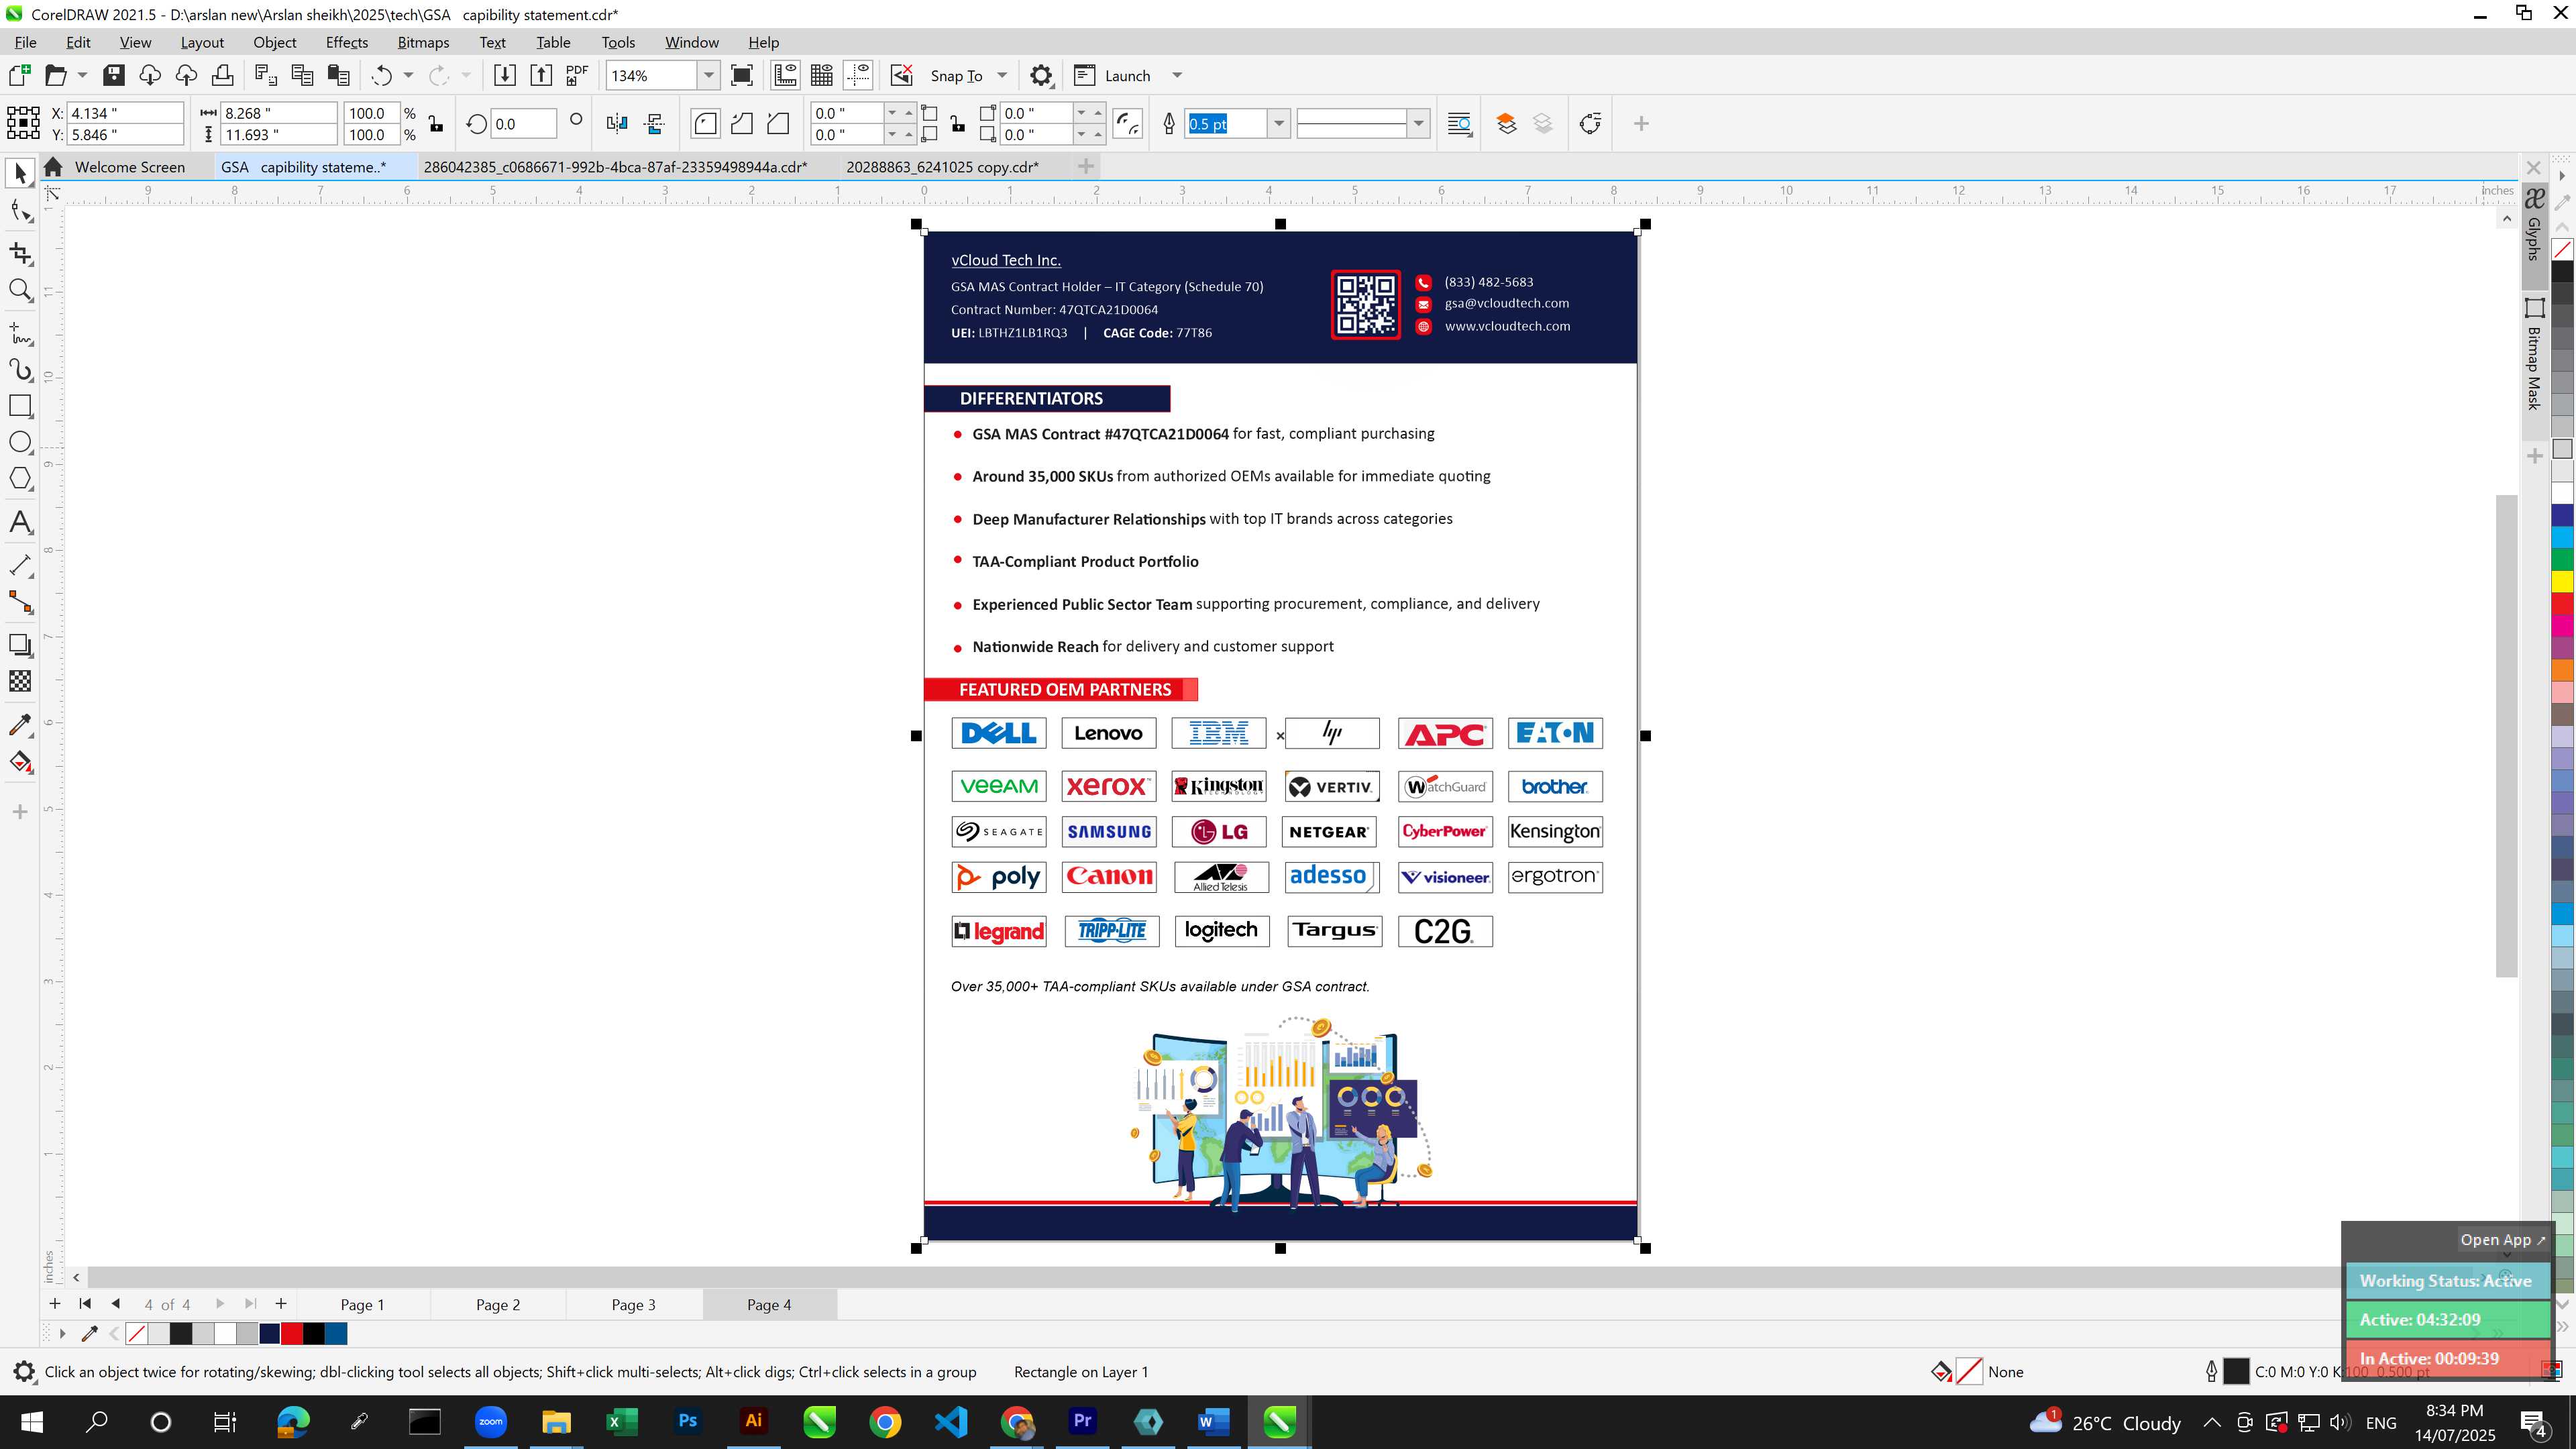Select the Round corner style
Viewport: 2576px width, 1449px height.
pyautogui.click(x=705, y=124)
